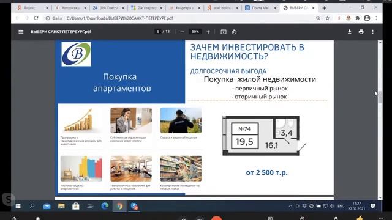
Task: Reload the current page
Action: coord(36,18)
